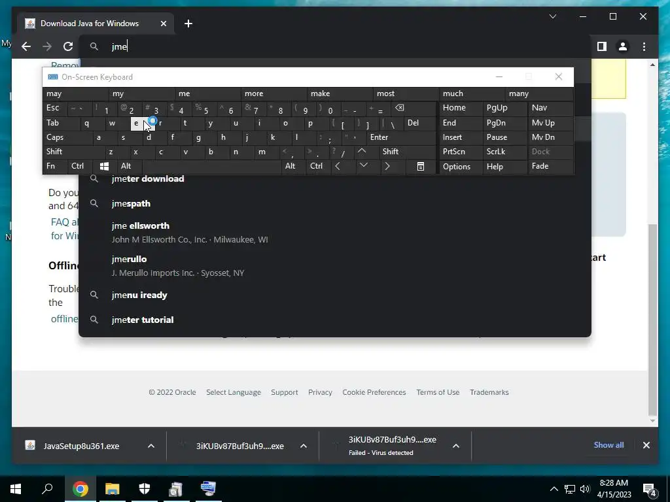This screenshot has width=670, height=502.
Task: Open the Trademarks footer link
Action: click(x=489, y=392)
